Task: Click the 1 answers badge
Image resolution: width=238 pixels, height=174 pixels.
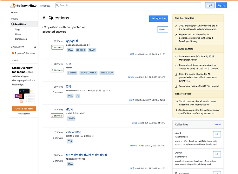Action: click(57, 47)
